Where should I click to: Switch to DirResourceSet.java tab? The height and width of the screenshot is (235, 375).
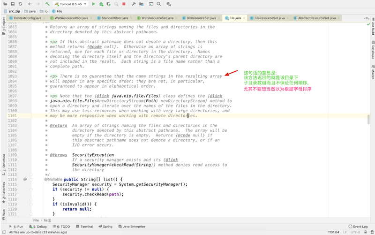tap(202, 18)
